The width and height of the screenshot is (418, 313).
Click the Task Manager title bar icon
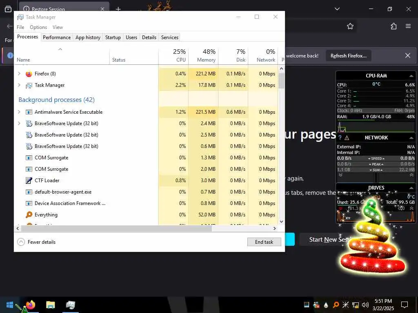(x=20, y=17)
